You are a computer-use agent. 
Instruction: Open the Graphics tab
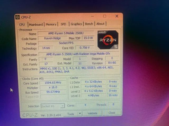(x=76, y=24)
